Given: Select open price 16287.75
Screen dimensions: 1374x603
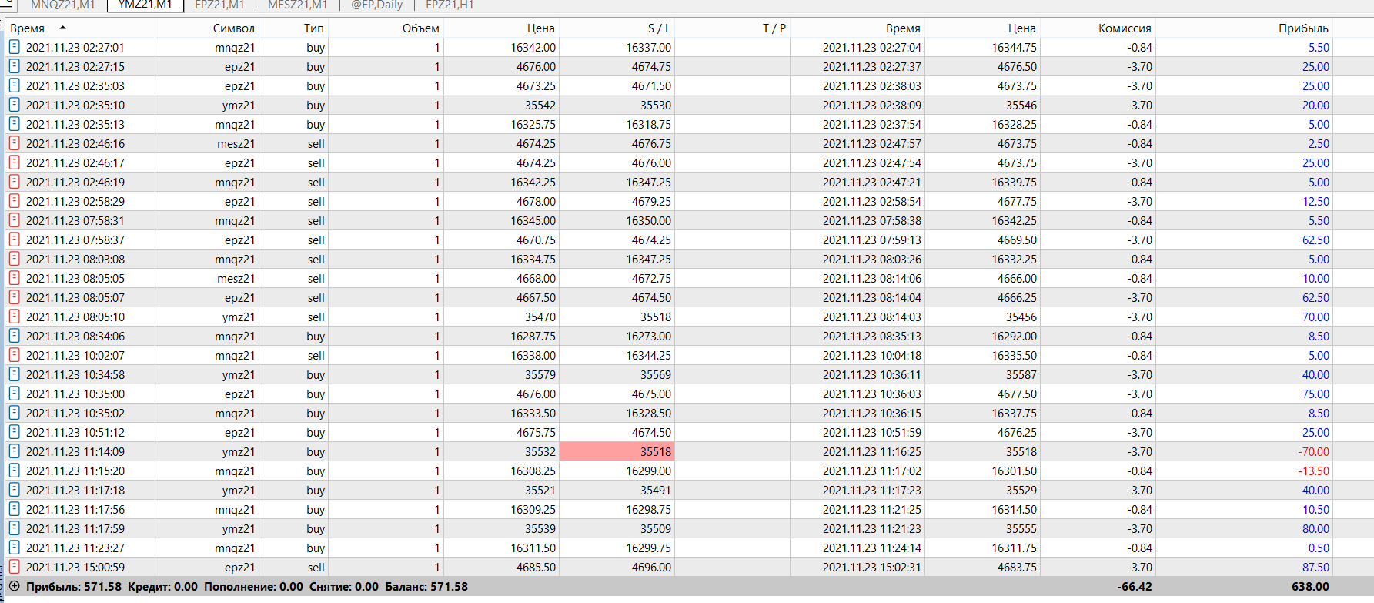Looking at the screenshot, I should click(533, 337).
